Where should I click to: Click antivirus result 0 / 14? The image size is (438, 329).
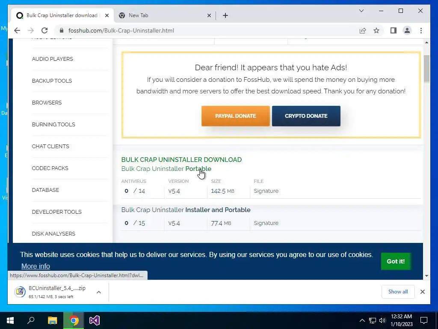pos(135,191)
